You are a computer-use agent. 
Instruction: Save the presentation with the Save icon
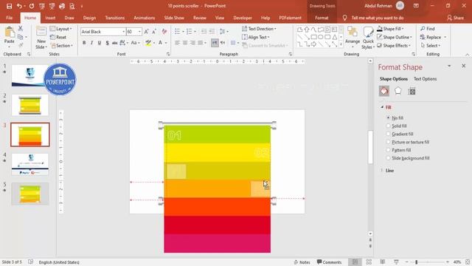pyautogui.click(x=10, y=6)
